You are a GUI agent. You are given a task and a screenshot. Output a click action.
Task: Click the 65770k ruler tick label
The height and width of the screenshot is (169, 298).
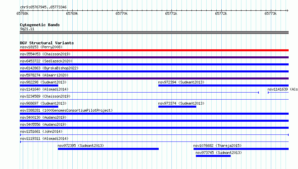pos(122,13)
